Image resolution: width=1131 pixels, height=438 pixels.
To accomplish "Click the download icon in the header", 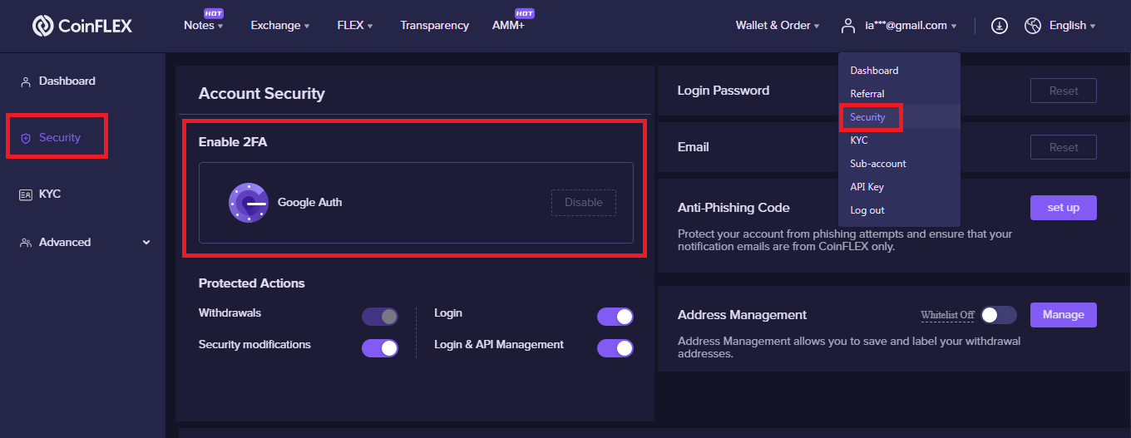I will point(1000,26).
